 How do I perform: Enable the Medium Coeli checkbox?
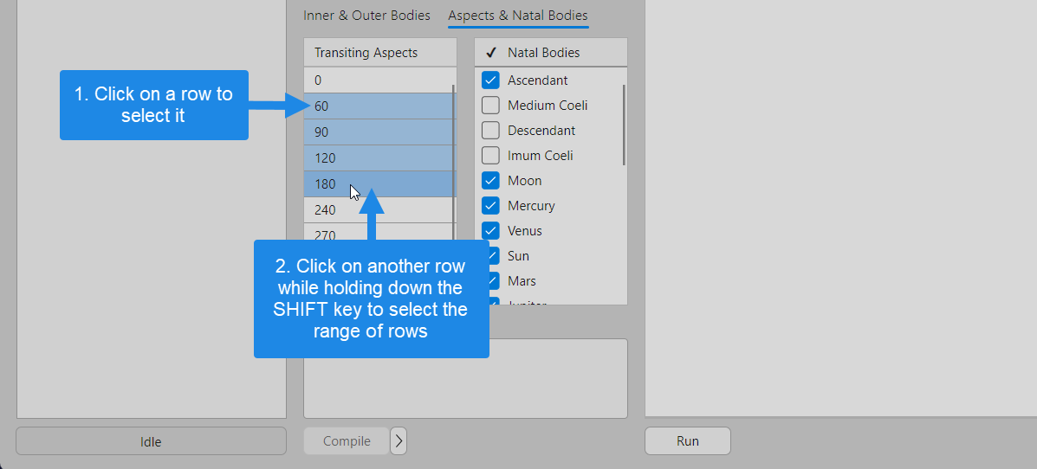(x=490, y=106)
